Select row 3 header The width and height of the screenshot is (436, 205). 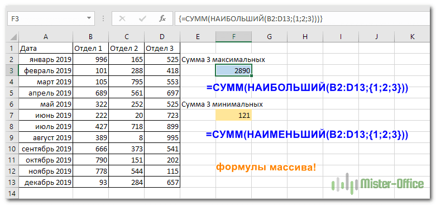11,70
